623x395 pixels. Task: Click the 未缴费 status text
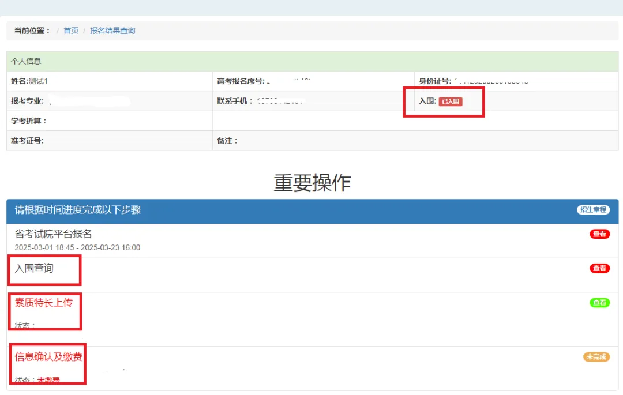pyautogui.click(x=48, y=380)
